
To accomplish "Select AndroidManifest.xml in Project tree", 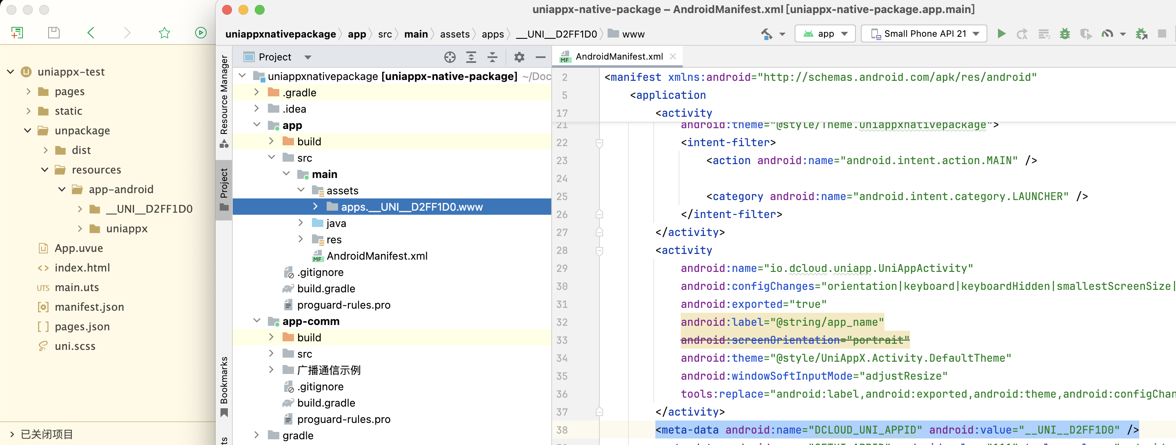I will pos(376,256).
